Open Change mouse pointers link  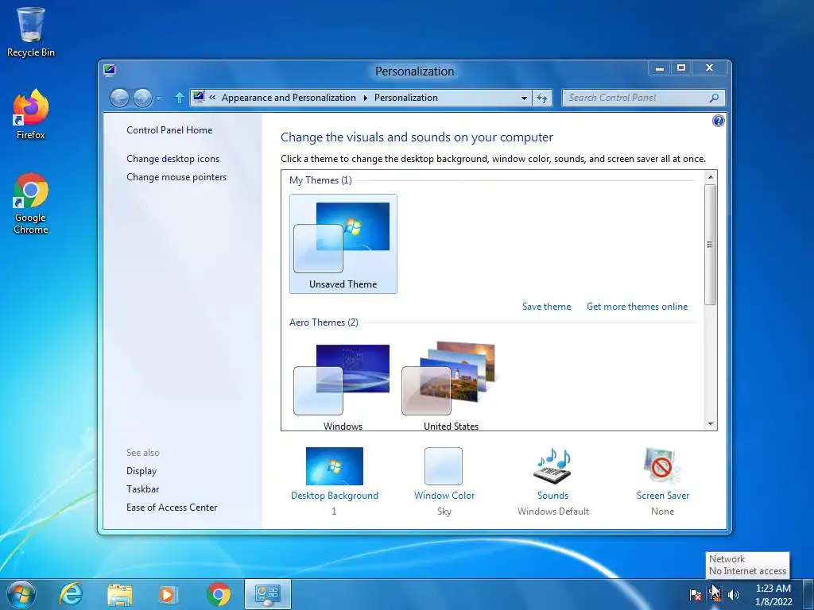tap(176, 177)
